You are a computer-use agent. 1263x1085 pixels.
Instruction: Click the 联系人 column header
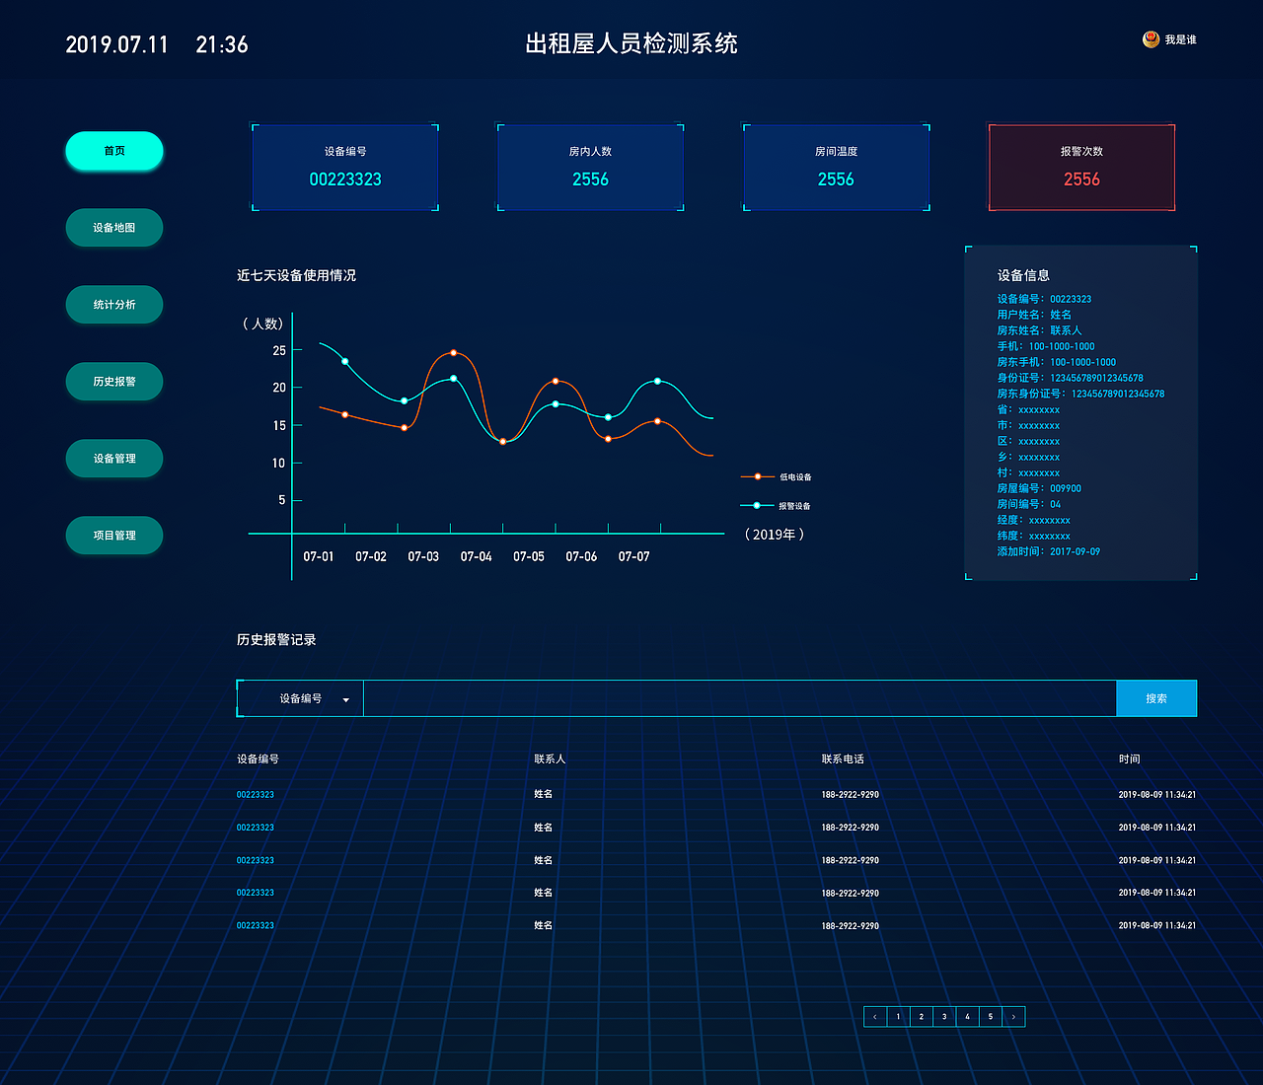pyautogui.click(x=550, y=759)
